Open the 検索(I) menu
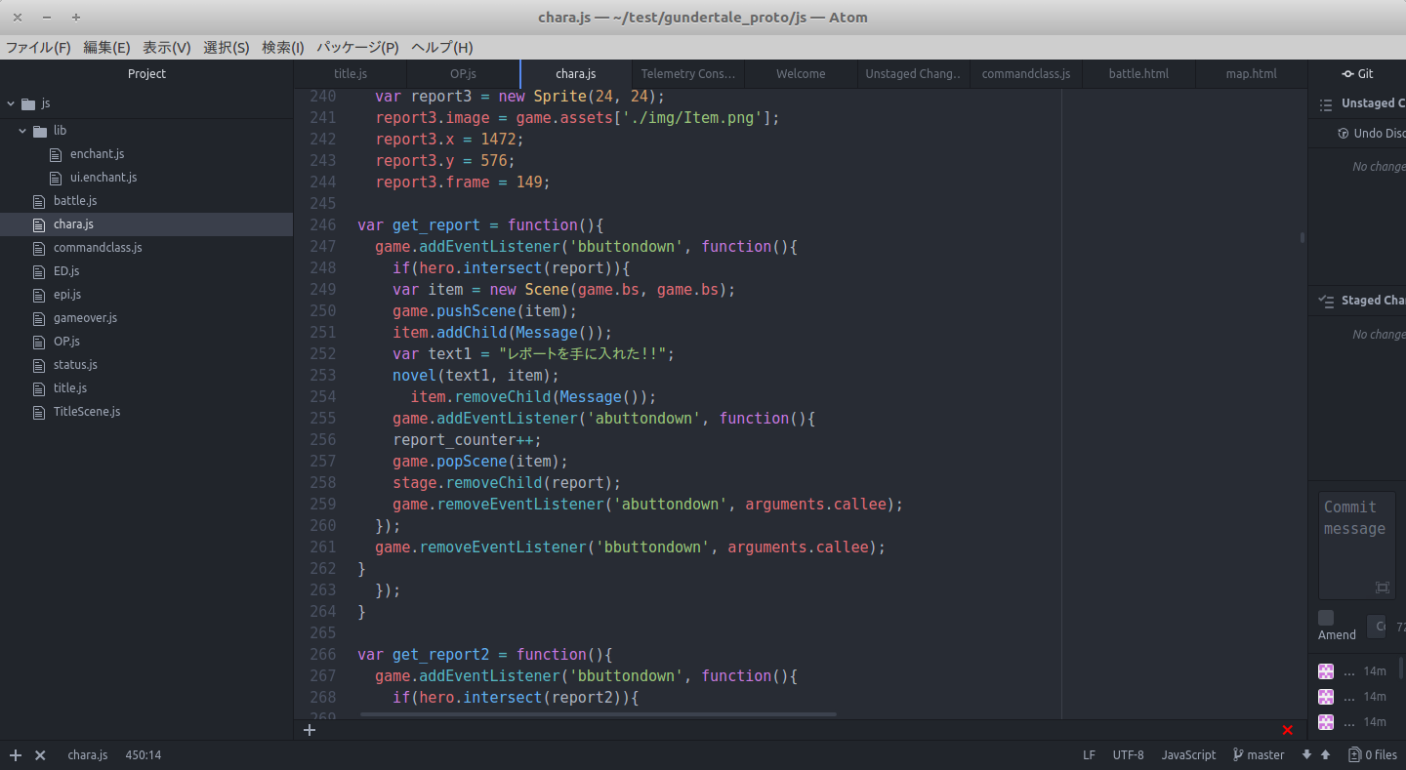The image size is (1406, 770). [x=283, y=47]
